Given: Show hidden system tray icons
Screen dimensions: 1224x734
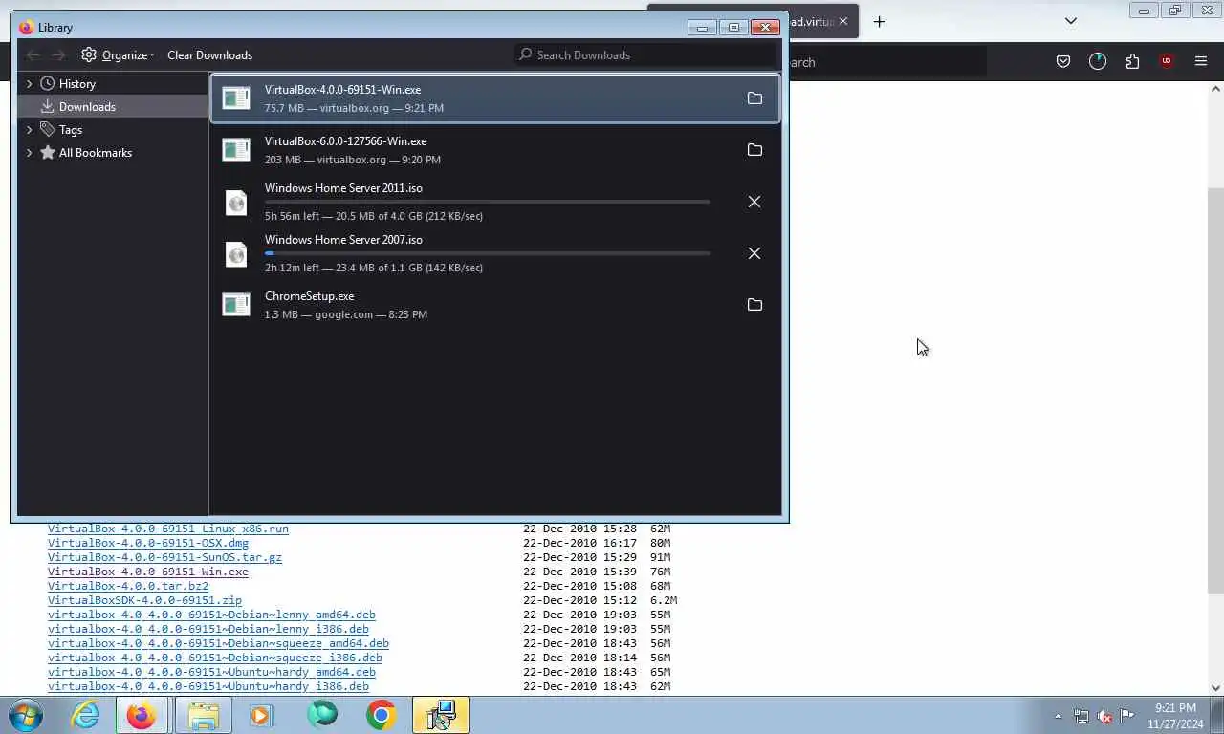Looking at the screenshot, I should 1058,716.
